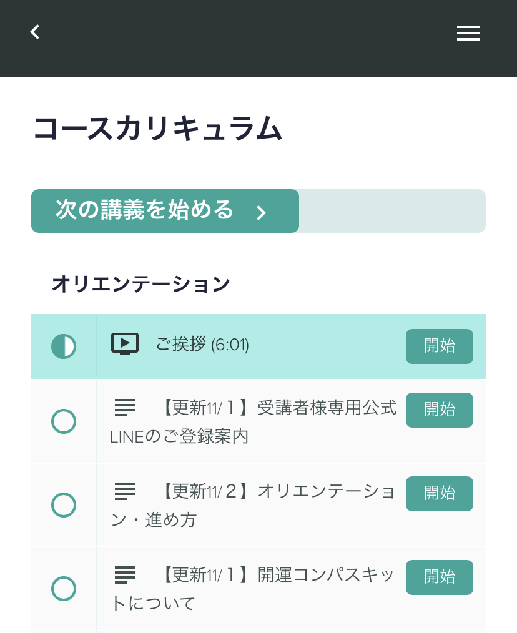
Task: Open 【更新11/1】受講者様専用公式LINEのご登録案内 lesson title
Action: [254, 422]
